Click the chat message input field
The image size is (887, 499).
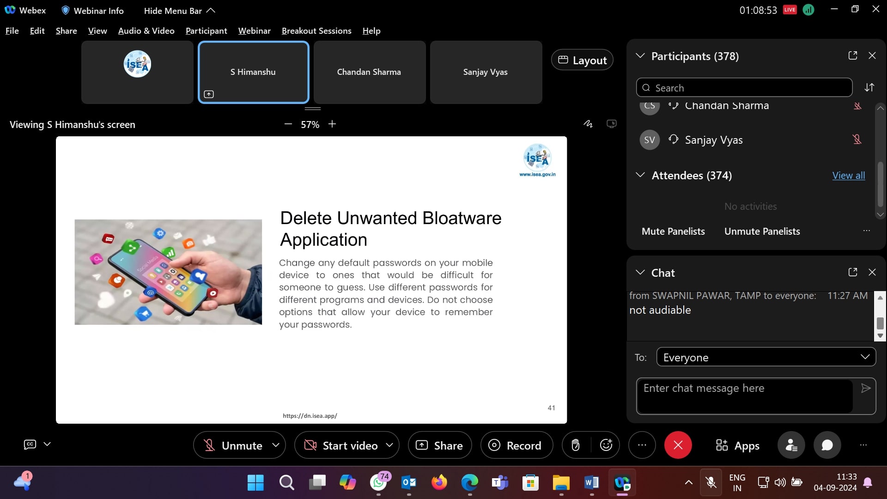(744, 396)
